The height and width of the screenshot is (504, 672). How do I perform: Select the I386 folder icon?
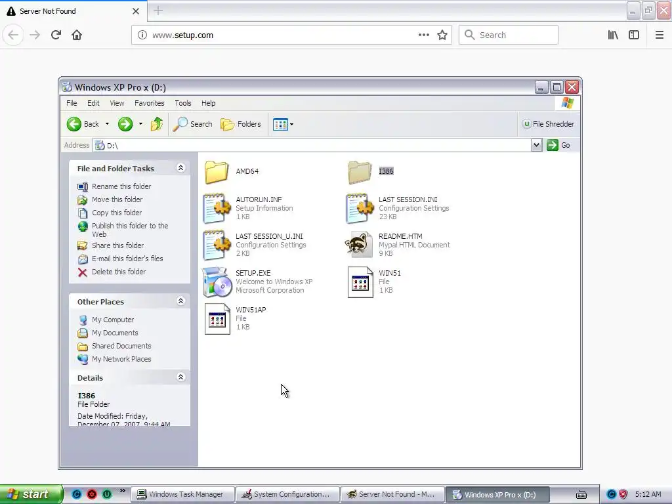[359, 172]
